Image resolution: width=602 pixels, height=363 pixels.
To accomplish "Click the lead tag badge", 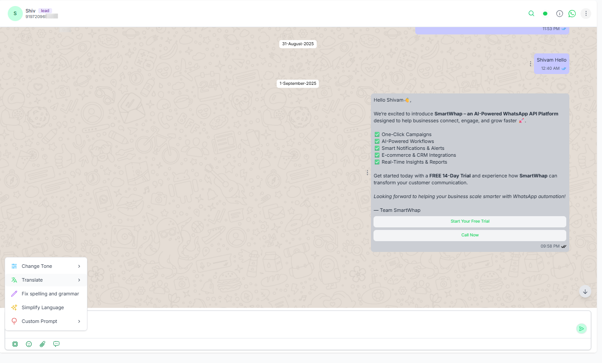I will coord(45,10).
